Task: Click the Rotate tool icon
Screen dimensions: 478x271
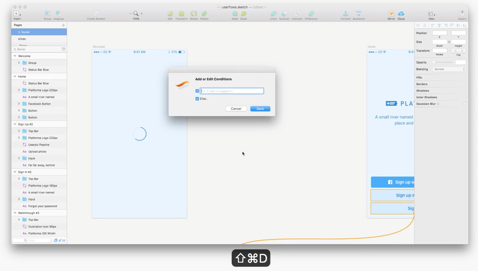Action: pyautogui.click(x=194, y=14)
